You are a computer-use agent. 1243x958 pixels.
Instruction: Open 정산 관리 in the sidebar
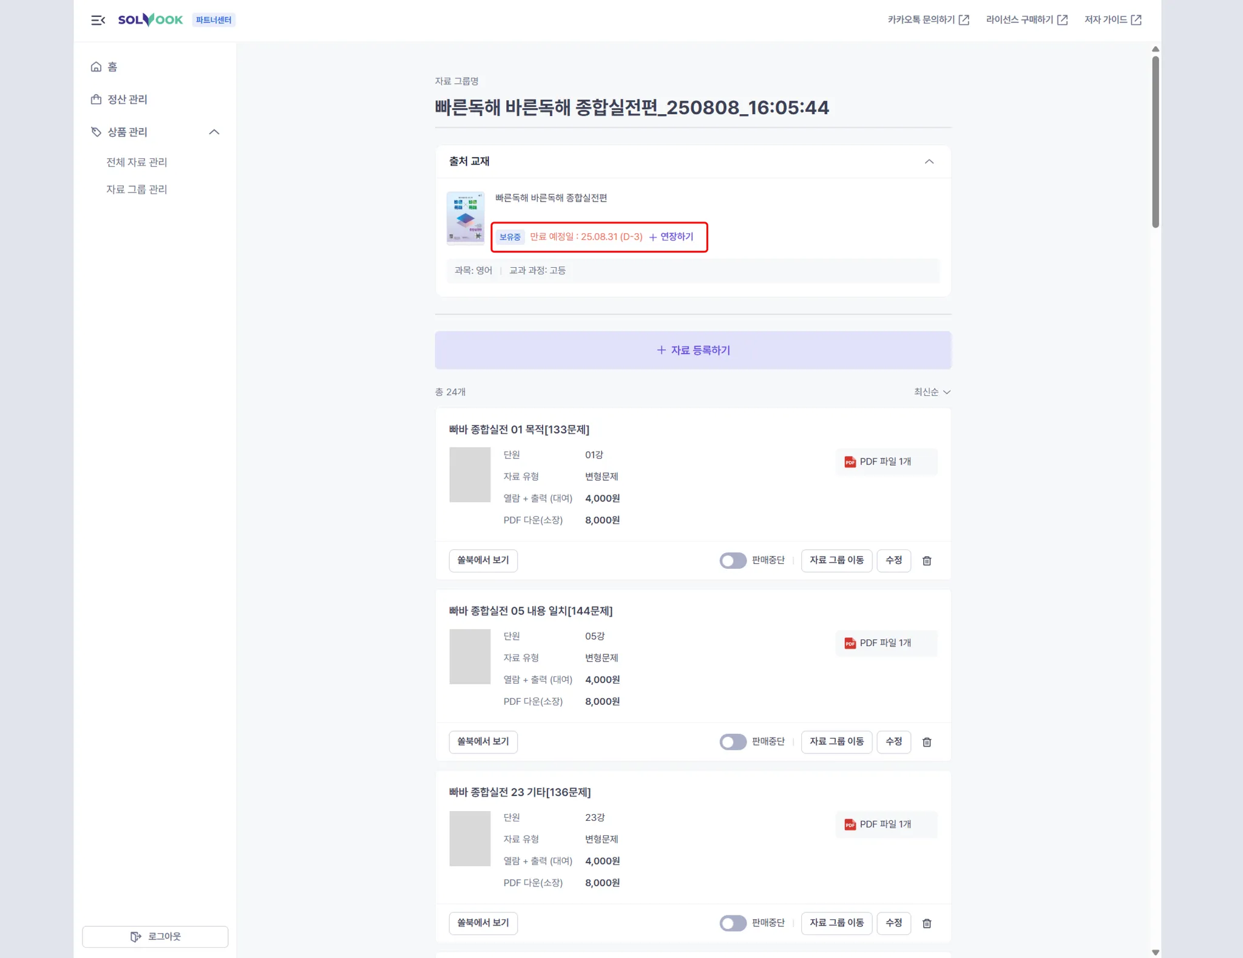(119, 100)
